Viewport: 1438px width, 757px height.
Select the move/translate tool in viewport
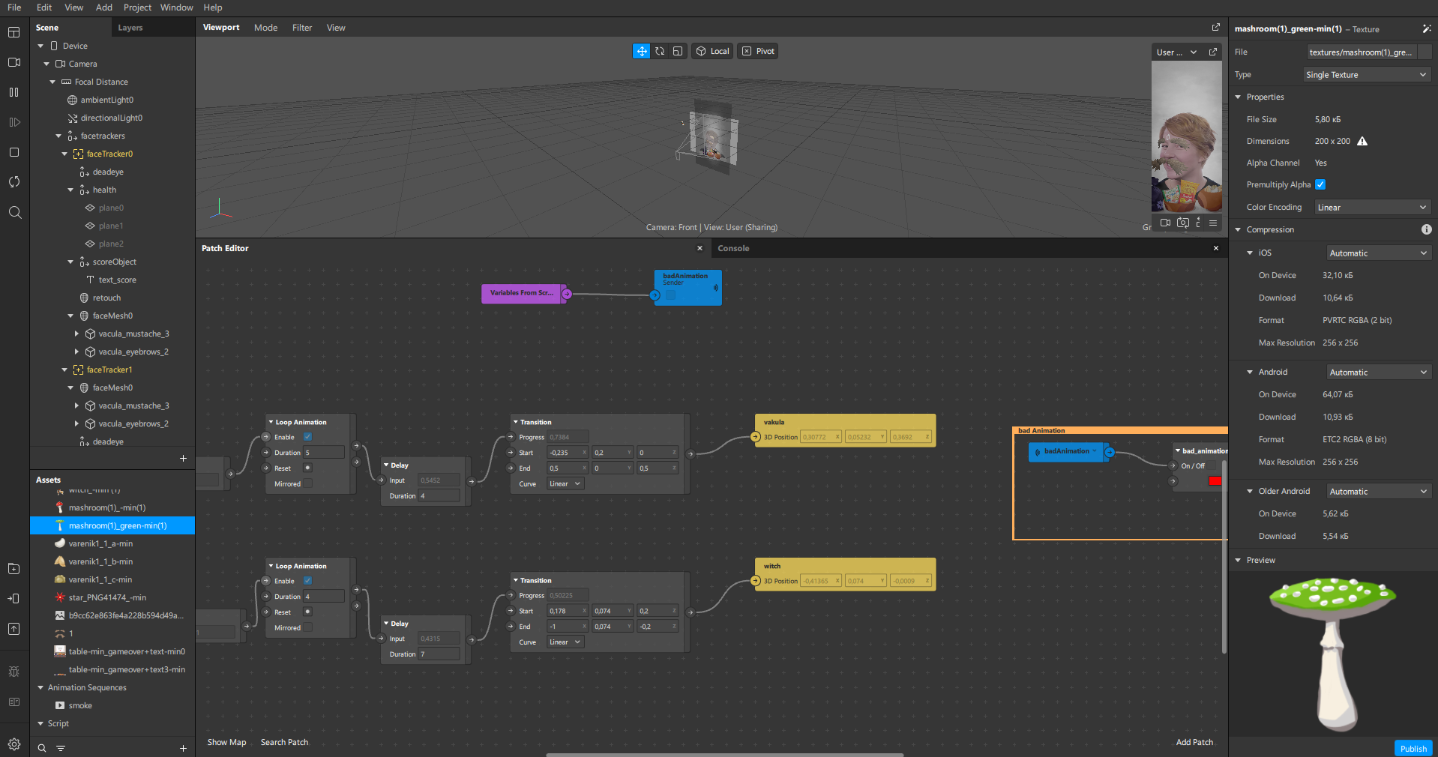[641, 51]
